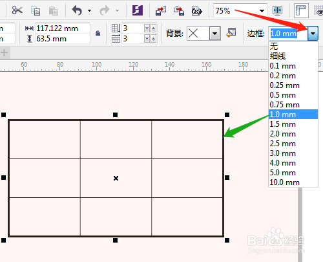The image size is (323, 262).
Task: Select 10.0 mm border width
Action: (x=293, y=182)
